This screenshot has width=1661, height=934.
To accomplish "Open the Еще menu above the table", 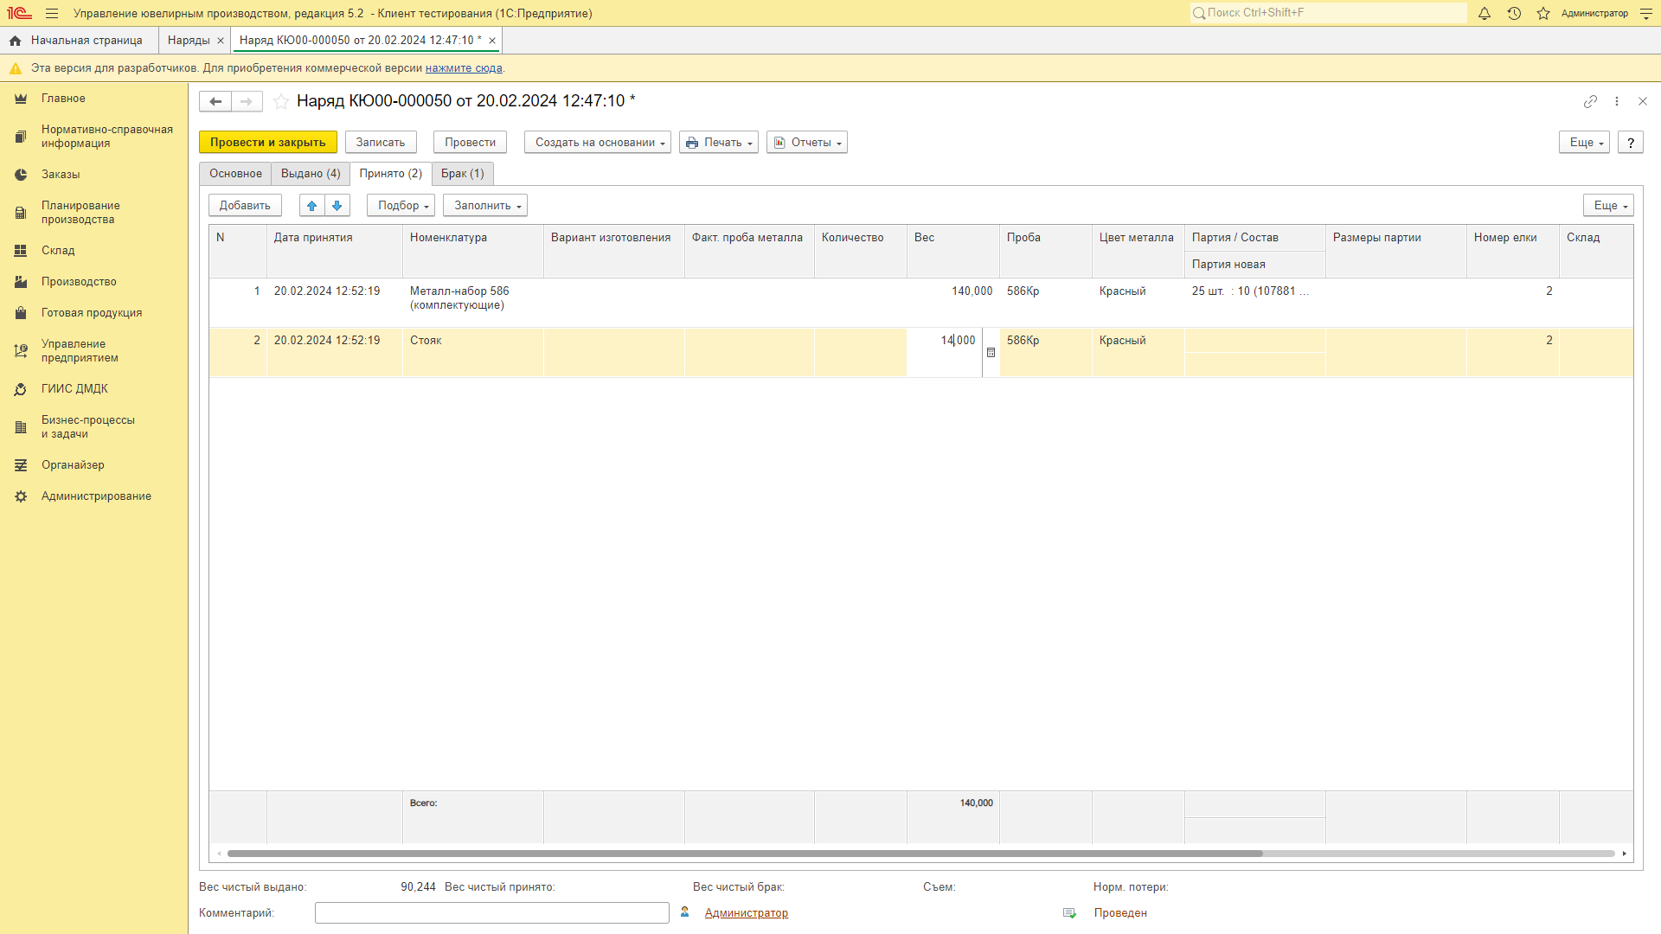I will tap(1609, 205).
